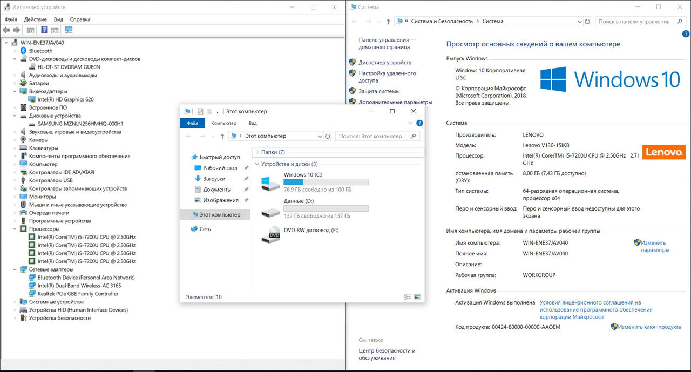
Task: Click the scan for hardware changes monitor icon
Action: pos(69,30)
